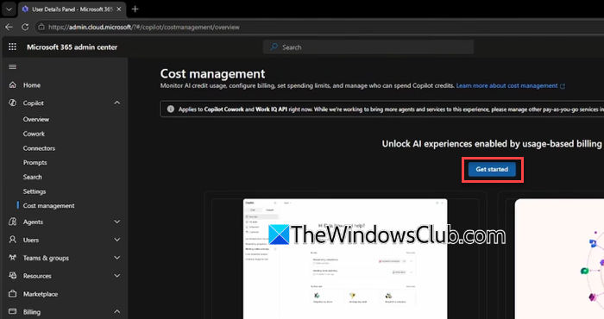604x319 pixels.
Task: Open Copilot Settings page
Action: pos(35,191)
